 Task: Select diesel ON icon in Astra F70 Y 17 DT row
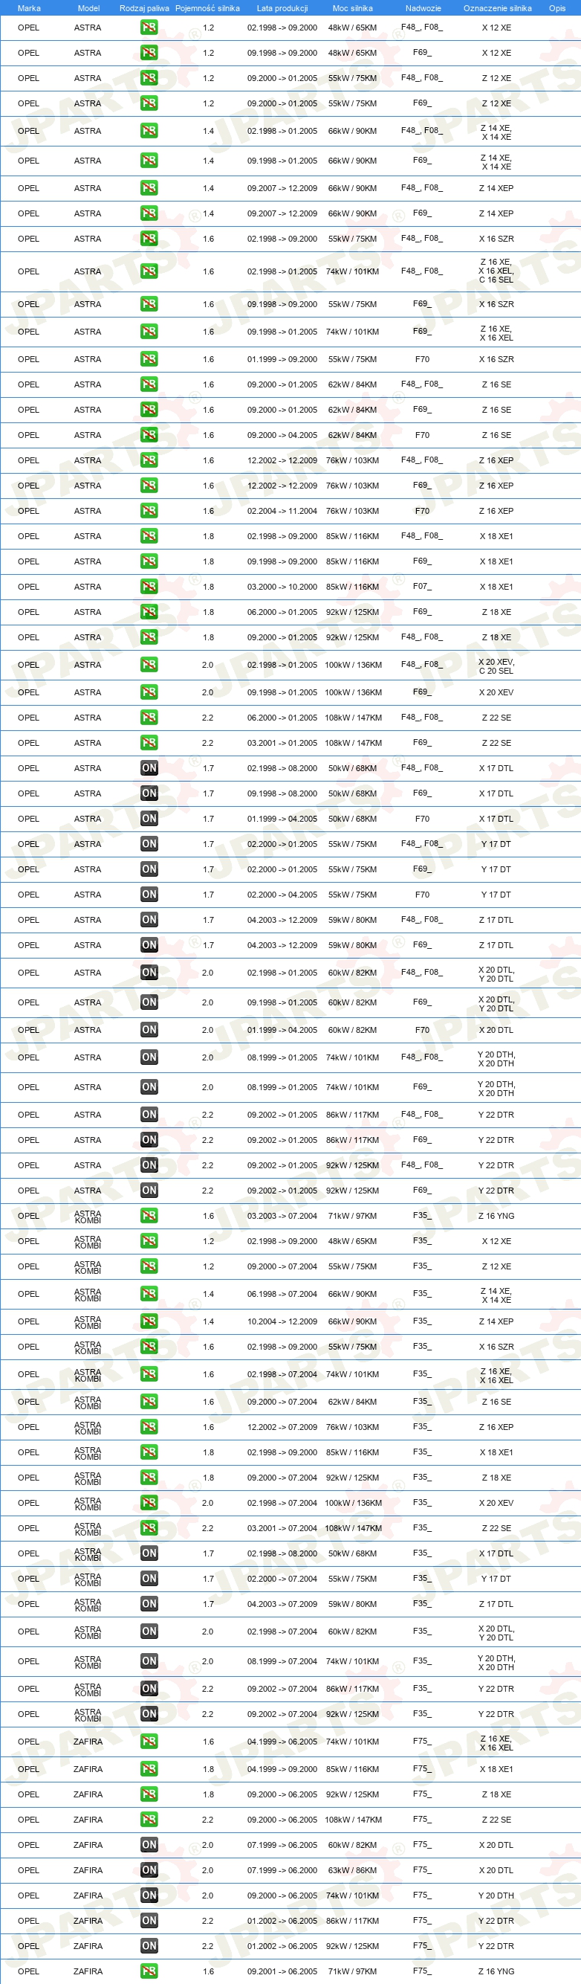click(x=149, y=895)
